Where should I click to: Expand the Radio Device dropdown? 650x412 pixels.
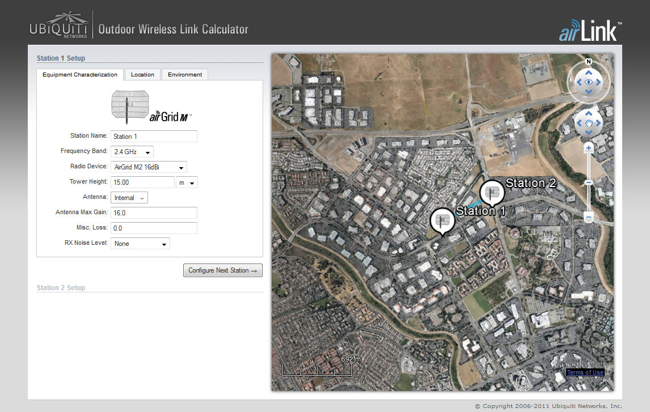[149, 167]
